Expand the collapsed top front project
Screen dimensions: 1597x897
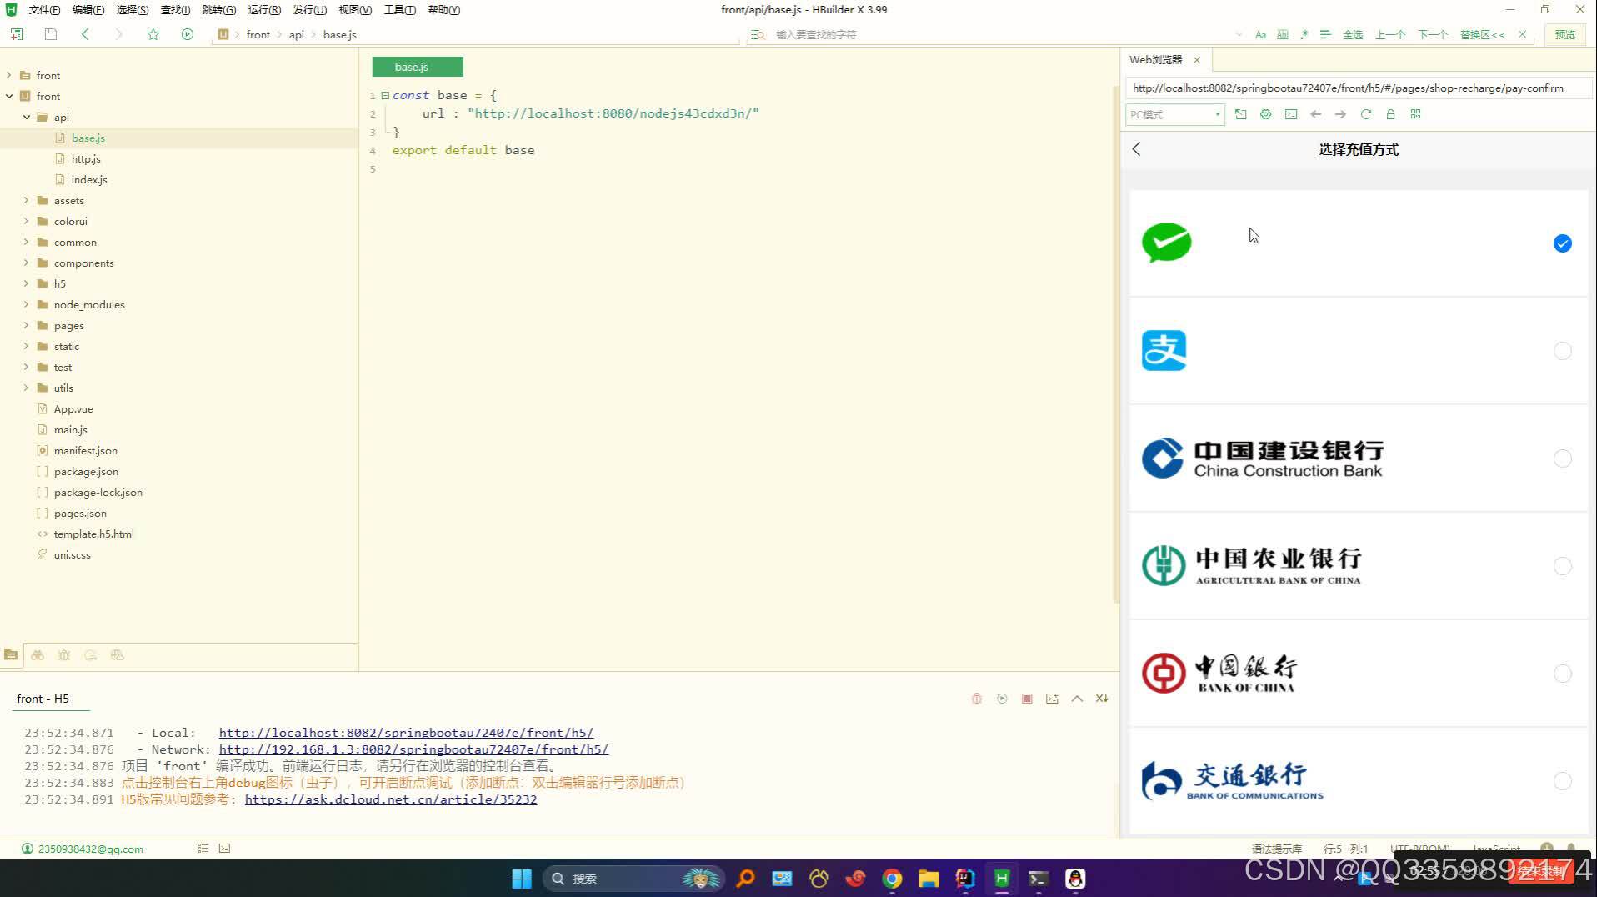click(9, 75)
